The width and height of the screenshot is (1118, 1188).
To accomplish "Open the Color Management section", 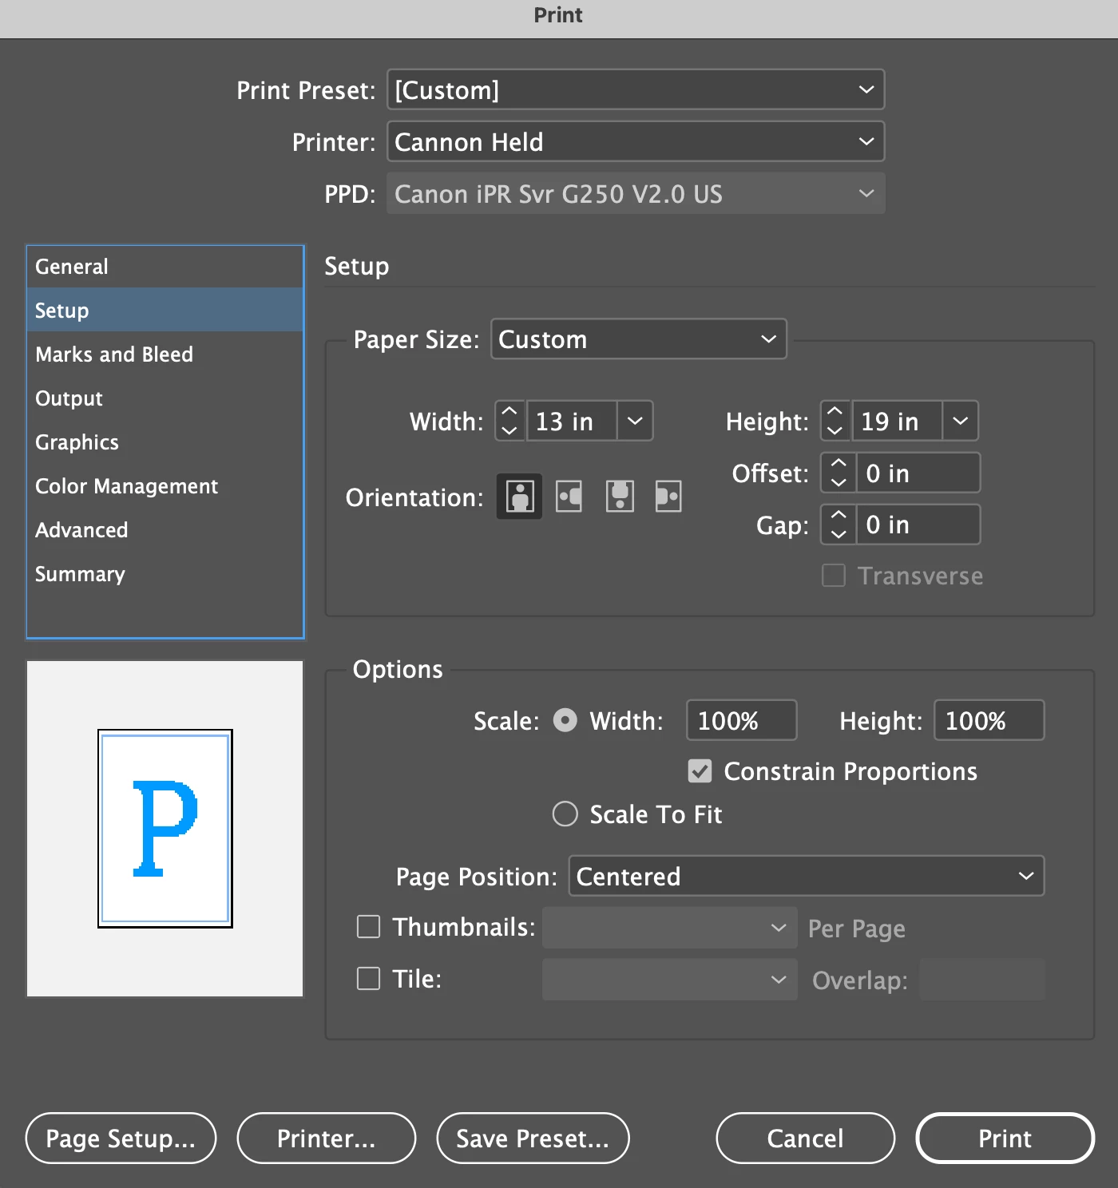I will (x=165, y=485).
